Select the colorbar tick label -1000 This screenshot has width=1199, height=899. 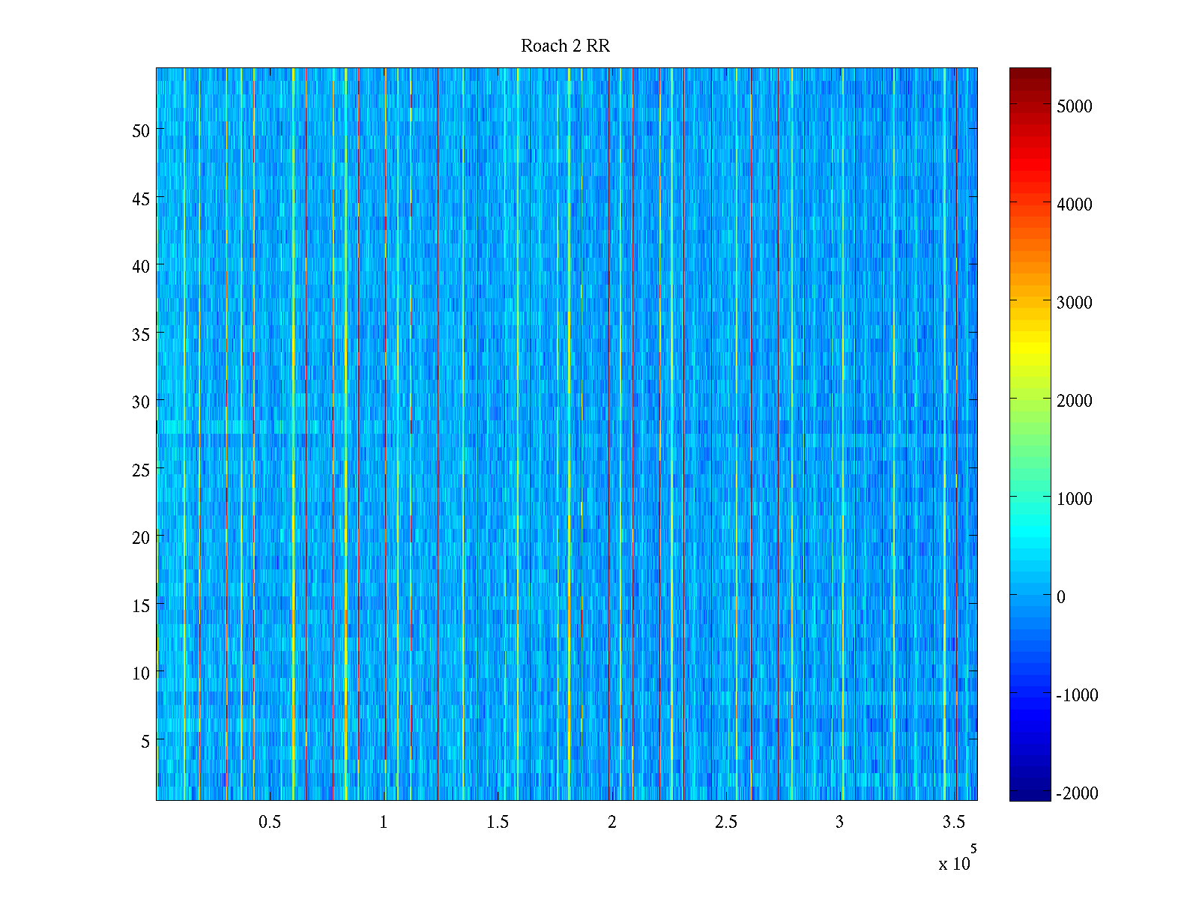[x=1077, y=695]
